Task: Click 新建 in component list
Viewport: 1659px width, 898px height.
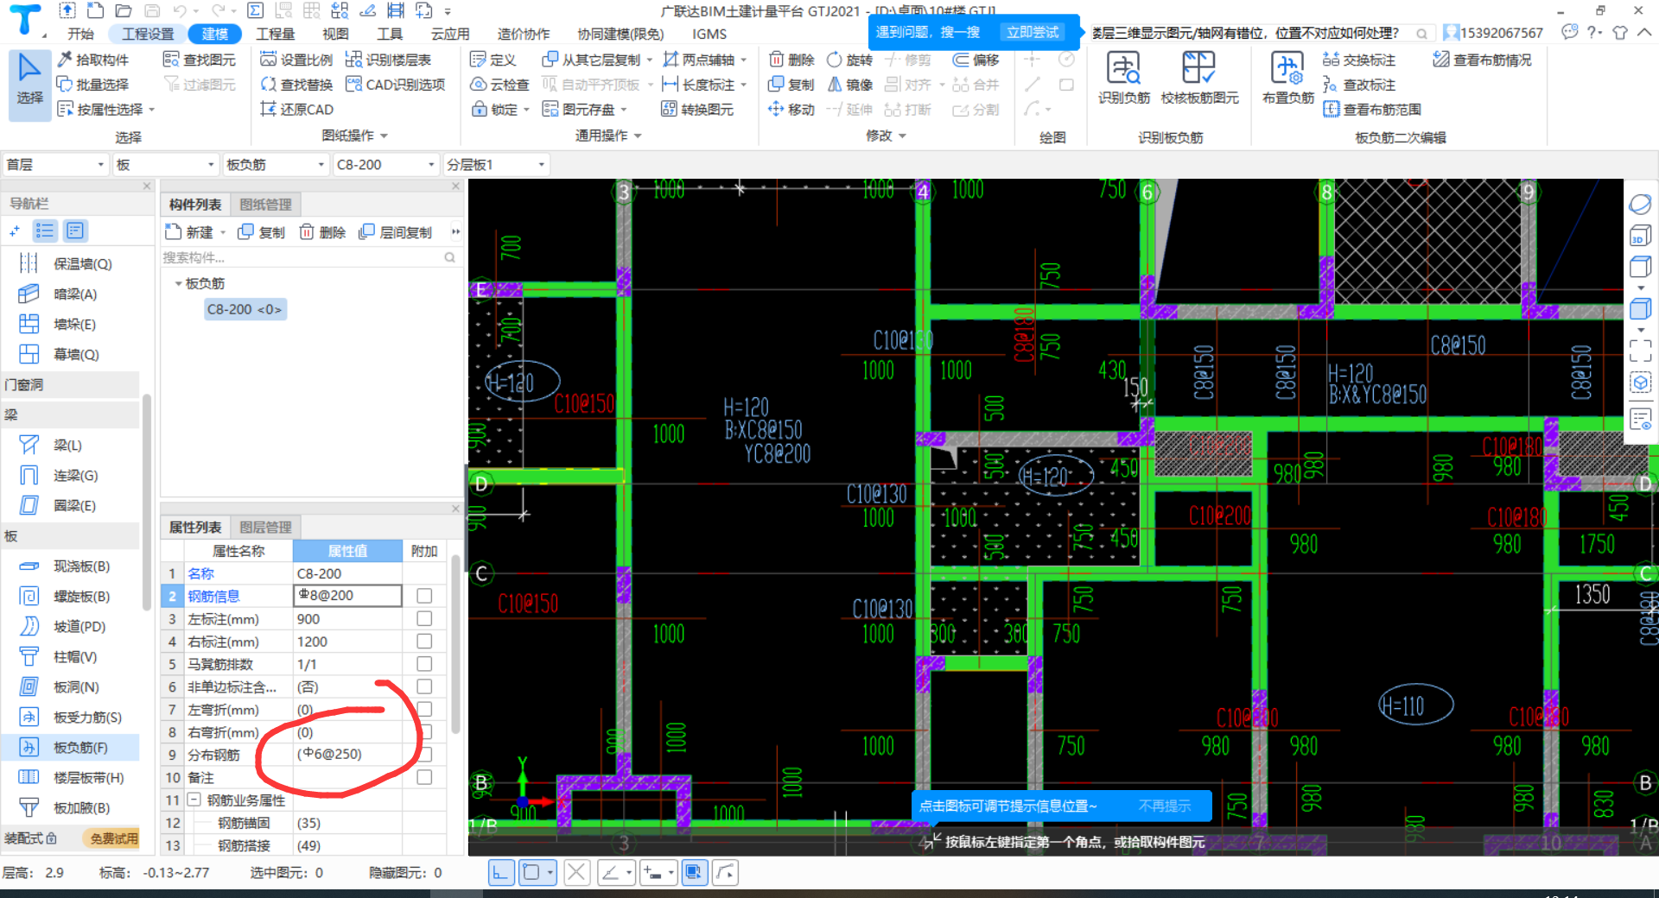Action: pos(194,232)
